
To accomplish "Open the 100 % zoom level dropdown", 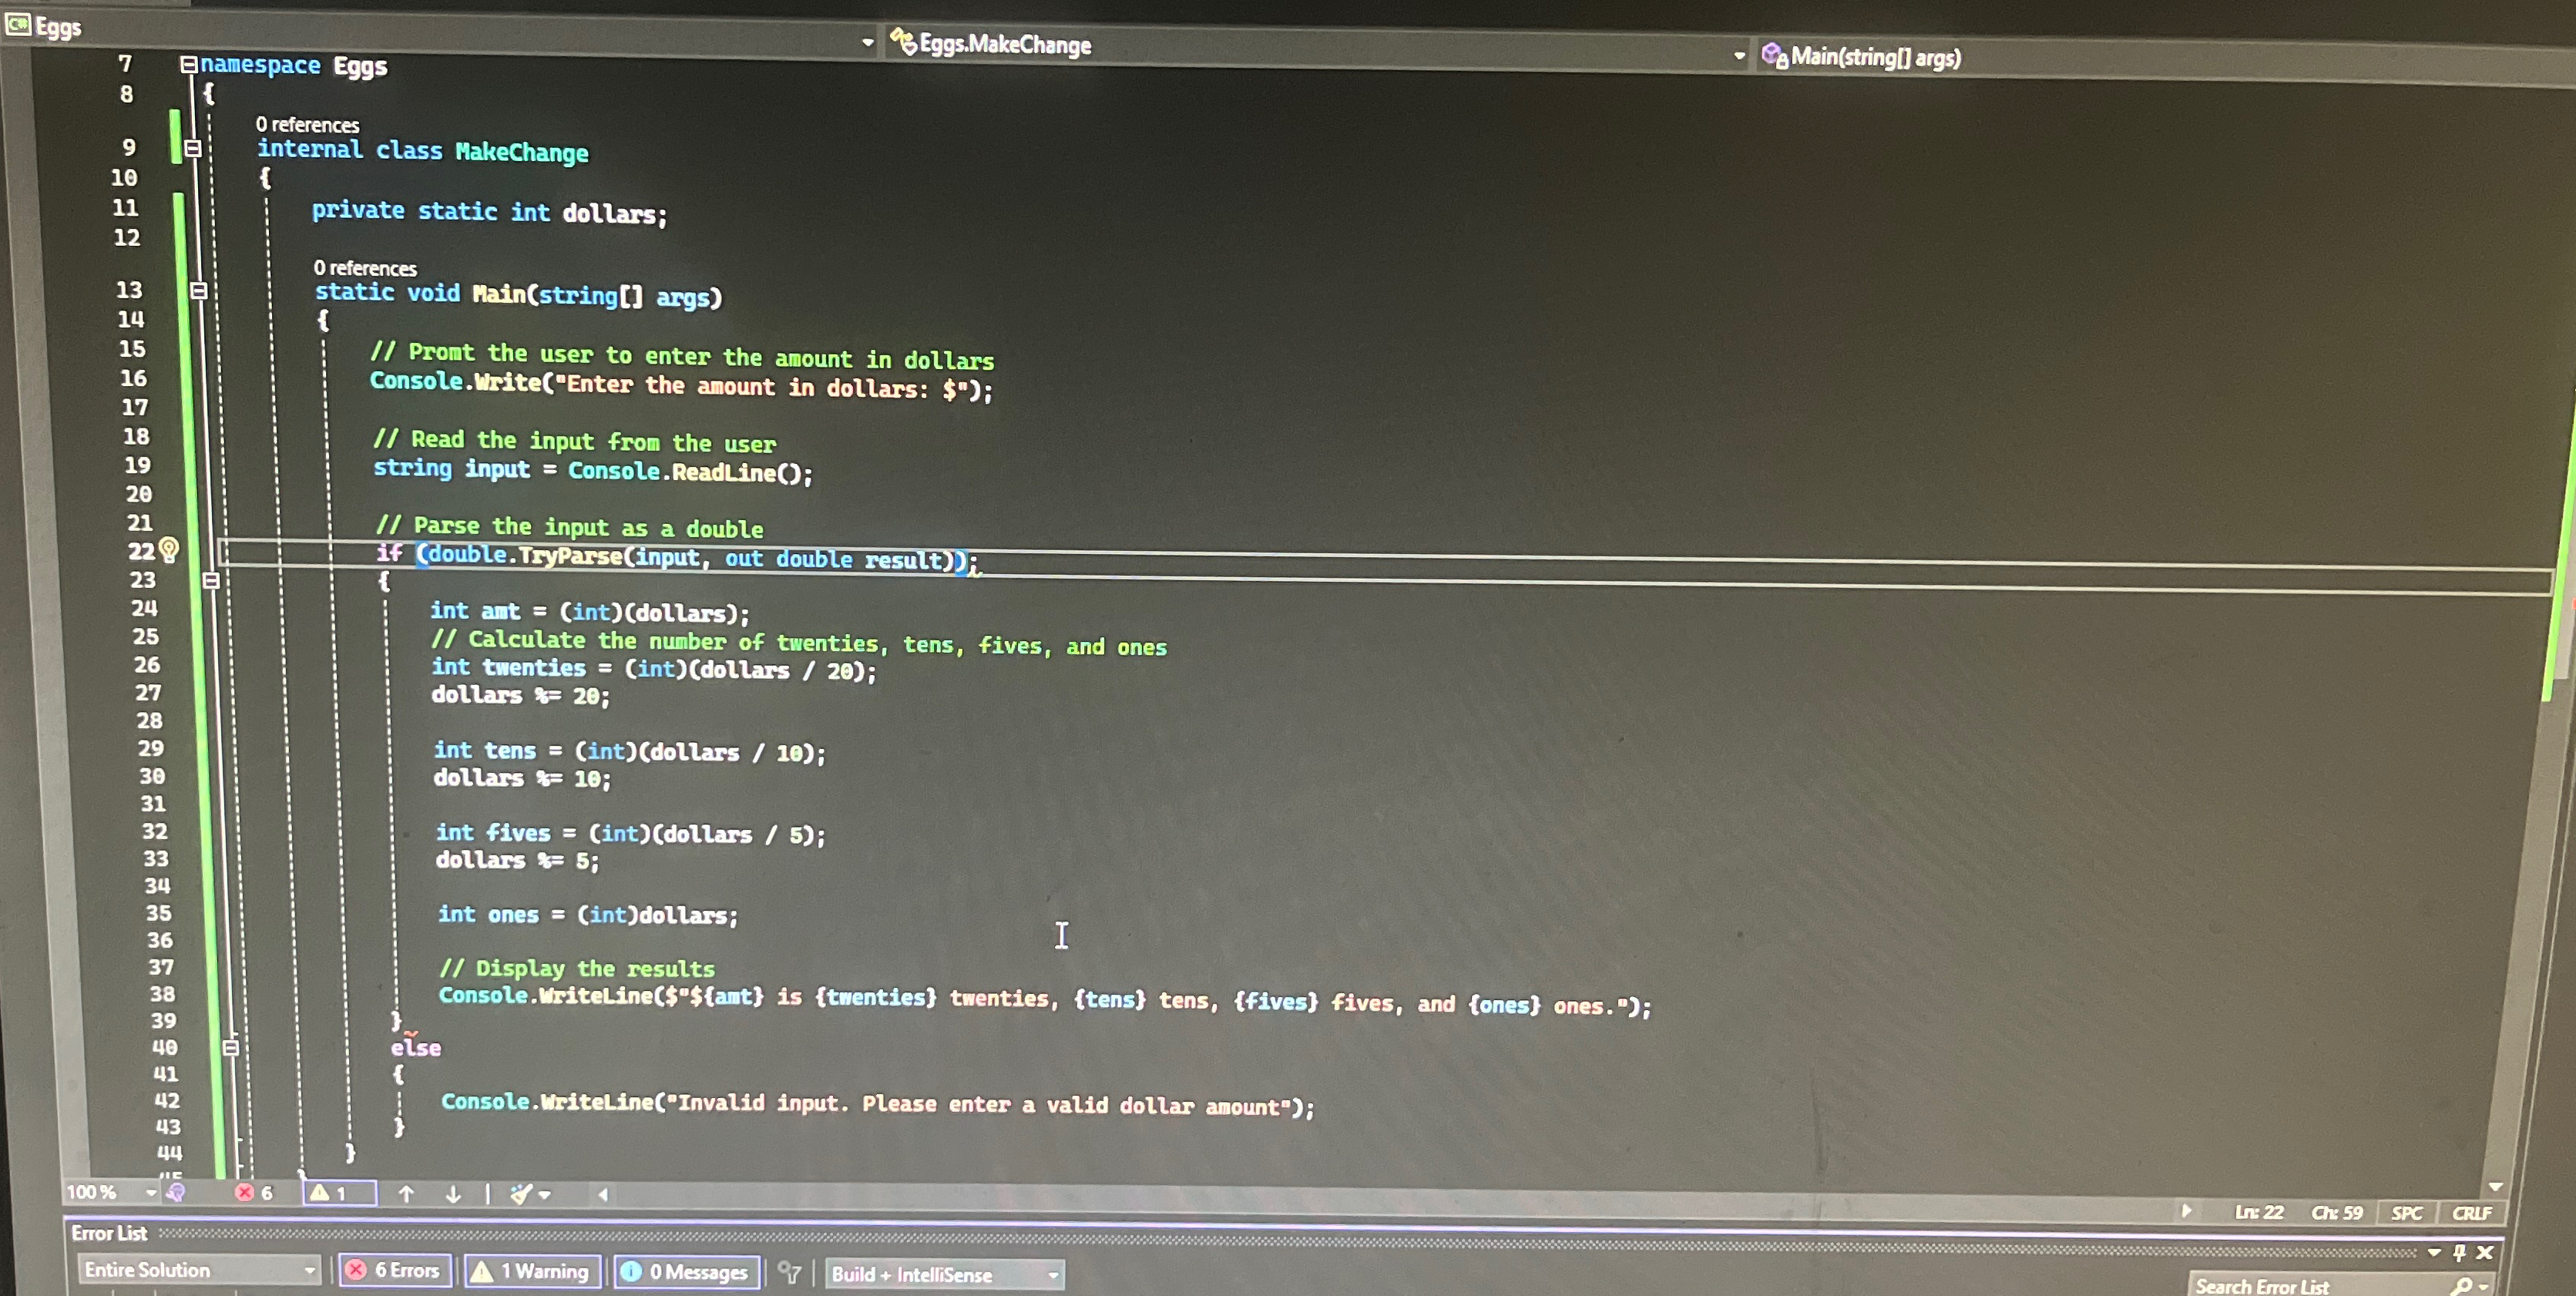I will (x=150, y=1192).
